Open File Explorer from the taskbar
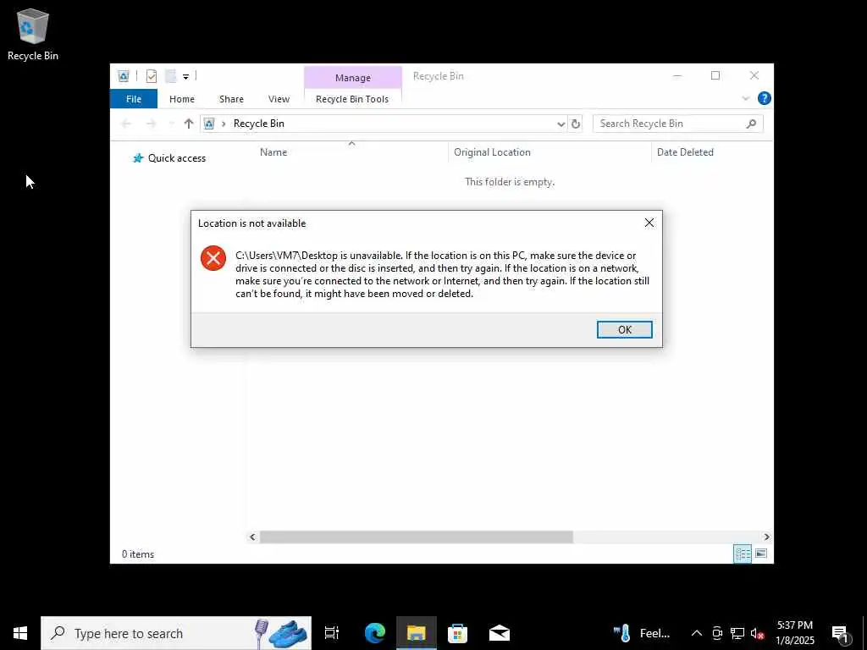867x650 pixels. pos(417,633)
